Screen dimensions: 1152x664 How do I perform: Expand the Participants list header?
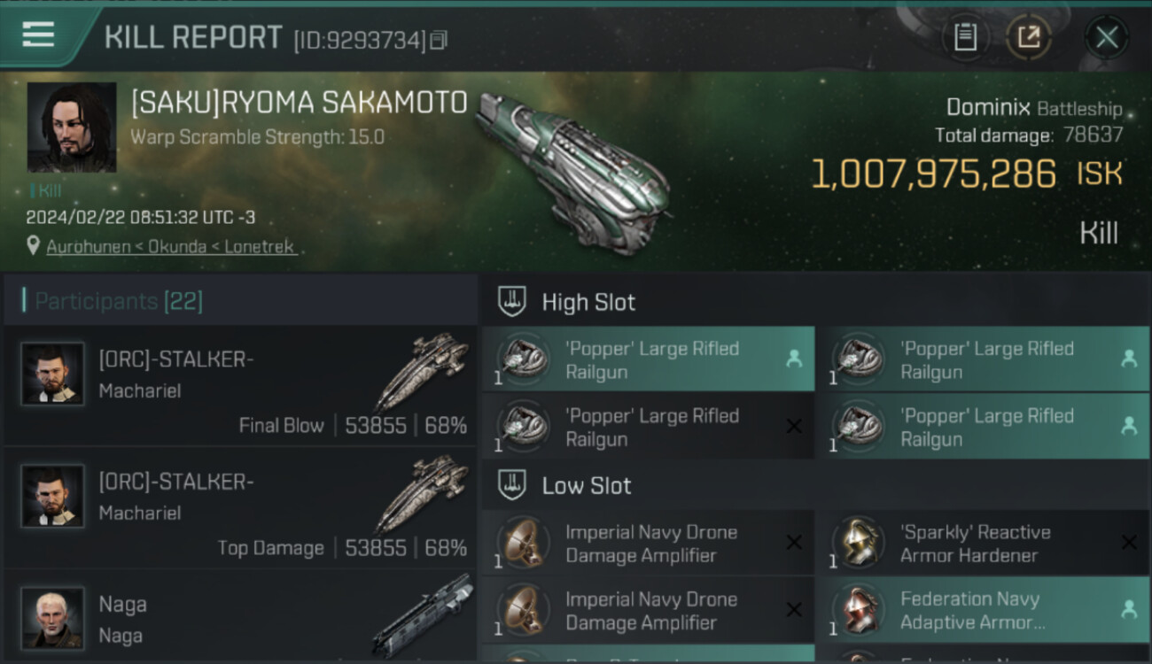click(x=119, y=301)
